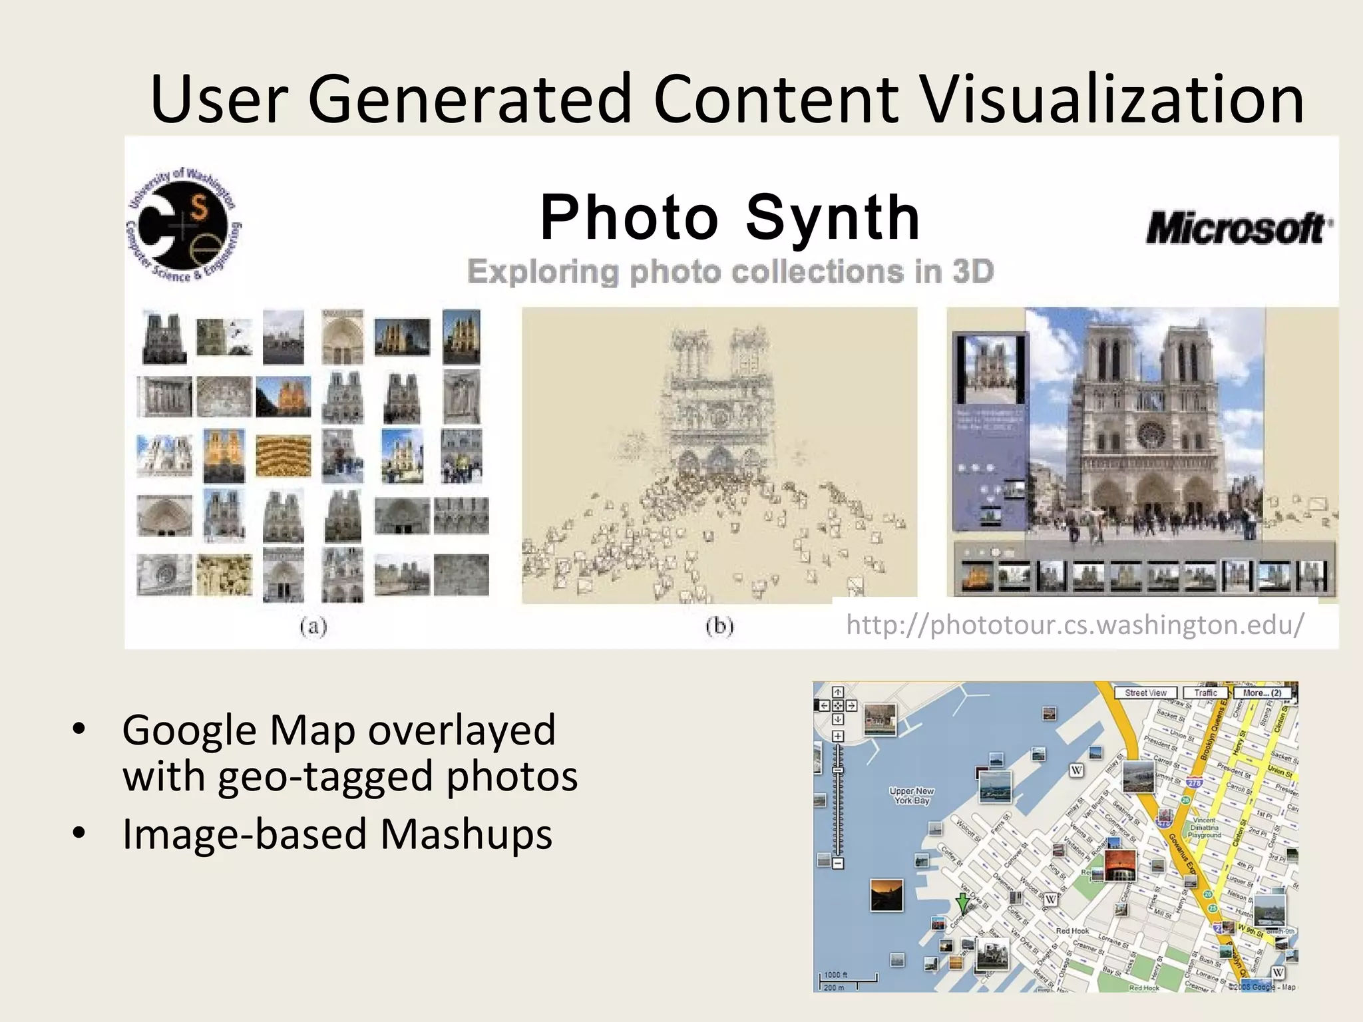The height and width of the screenshot is (1022, 1363).
Task: Click the Red Hook neighborhood label
Action: pos(1072,931)
